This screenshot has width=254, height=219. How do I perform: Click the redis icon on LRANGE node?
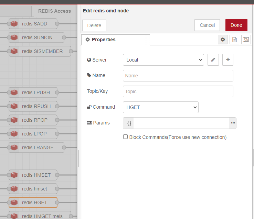click(x=14, y=147)
